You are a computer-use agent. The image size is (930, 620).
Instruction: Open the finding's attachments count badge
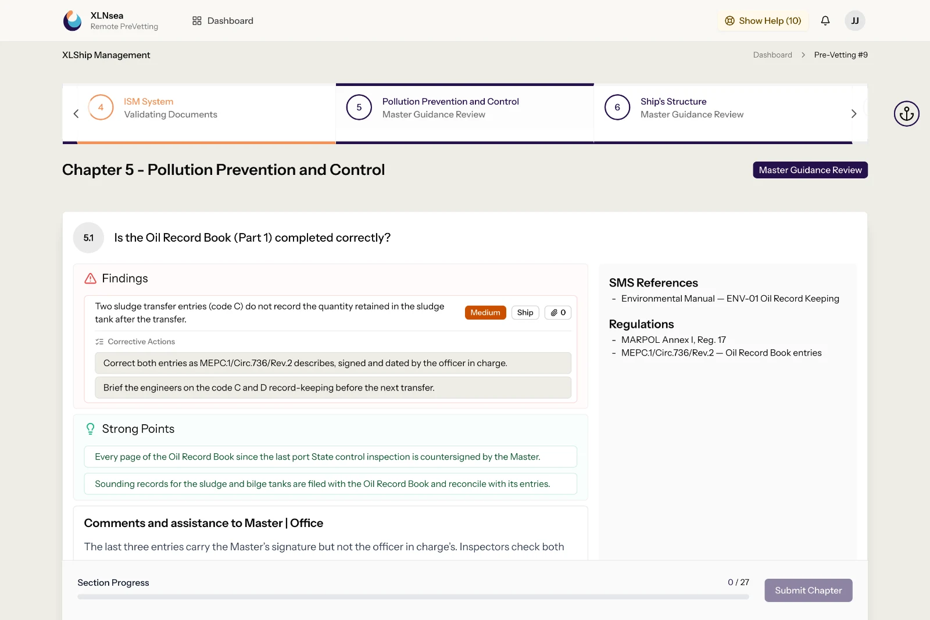[x=558, y=313]
